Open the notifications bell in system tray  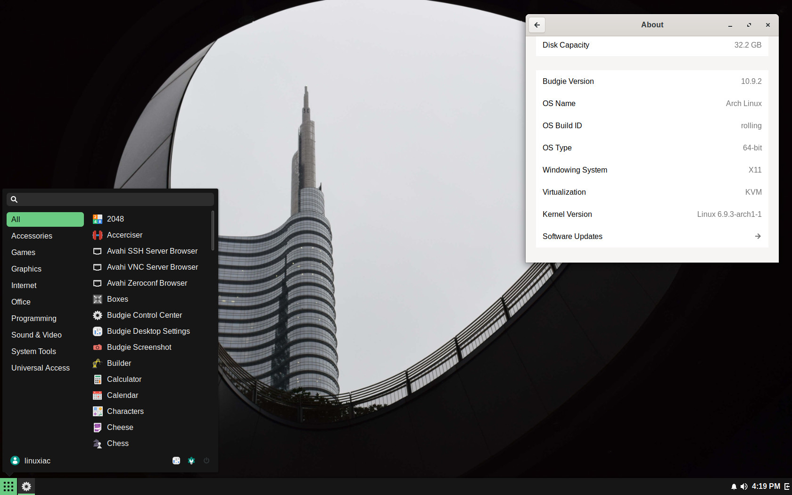[x=734, y=487]
